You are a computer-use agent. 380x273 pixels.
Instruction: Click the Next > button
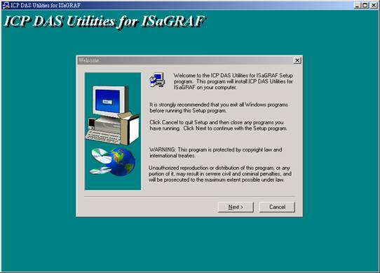(x=236, y=207)
